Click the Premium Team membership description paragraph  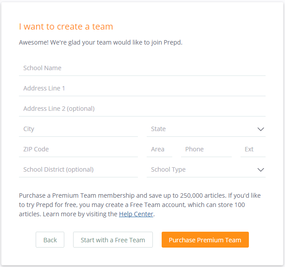(x=140, y=205)
